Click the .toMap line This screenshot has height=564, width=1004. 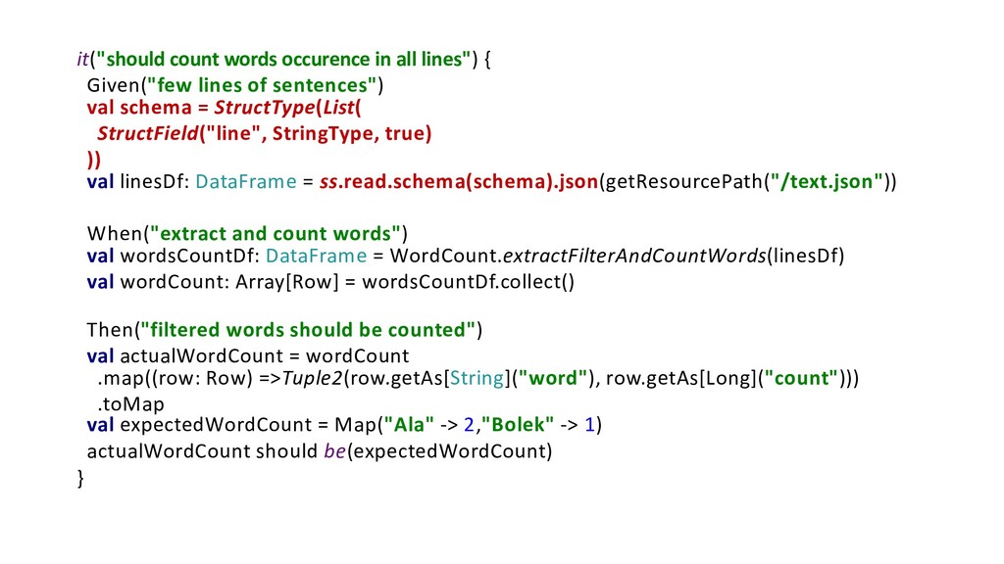(x=130, y=404)
